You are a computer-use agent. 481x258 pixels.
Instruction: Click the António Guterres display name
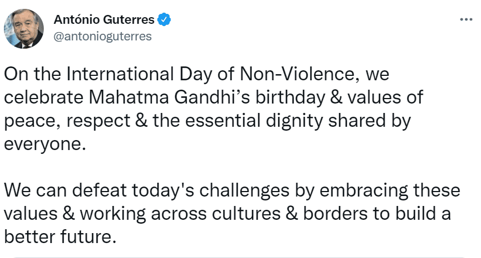[104, 19]
